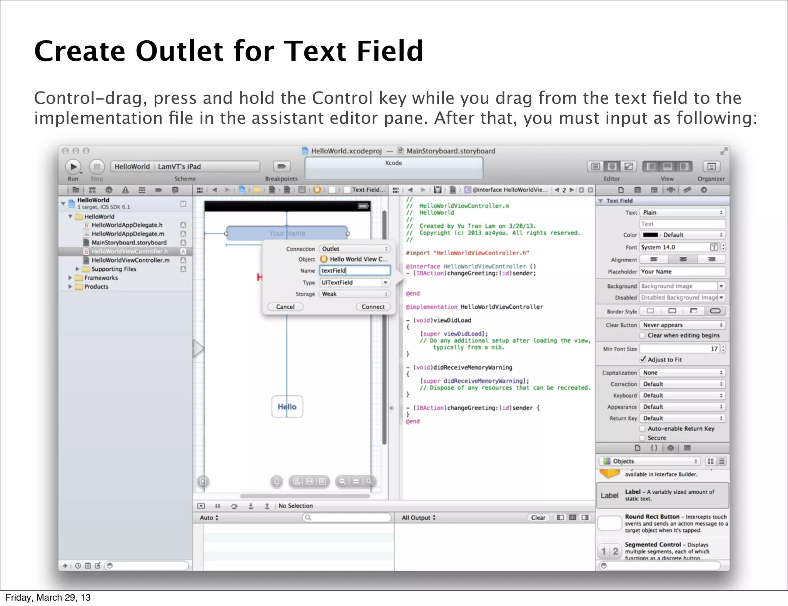
Task: Open the Media library tab
Action: [687, 448]
